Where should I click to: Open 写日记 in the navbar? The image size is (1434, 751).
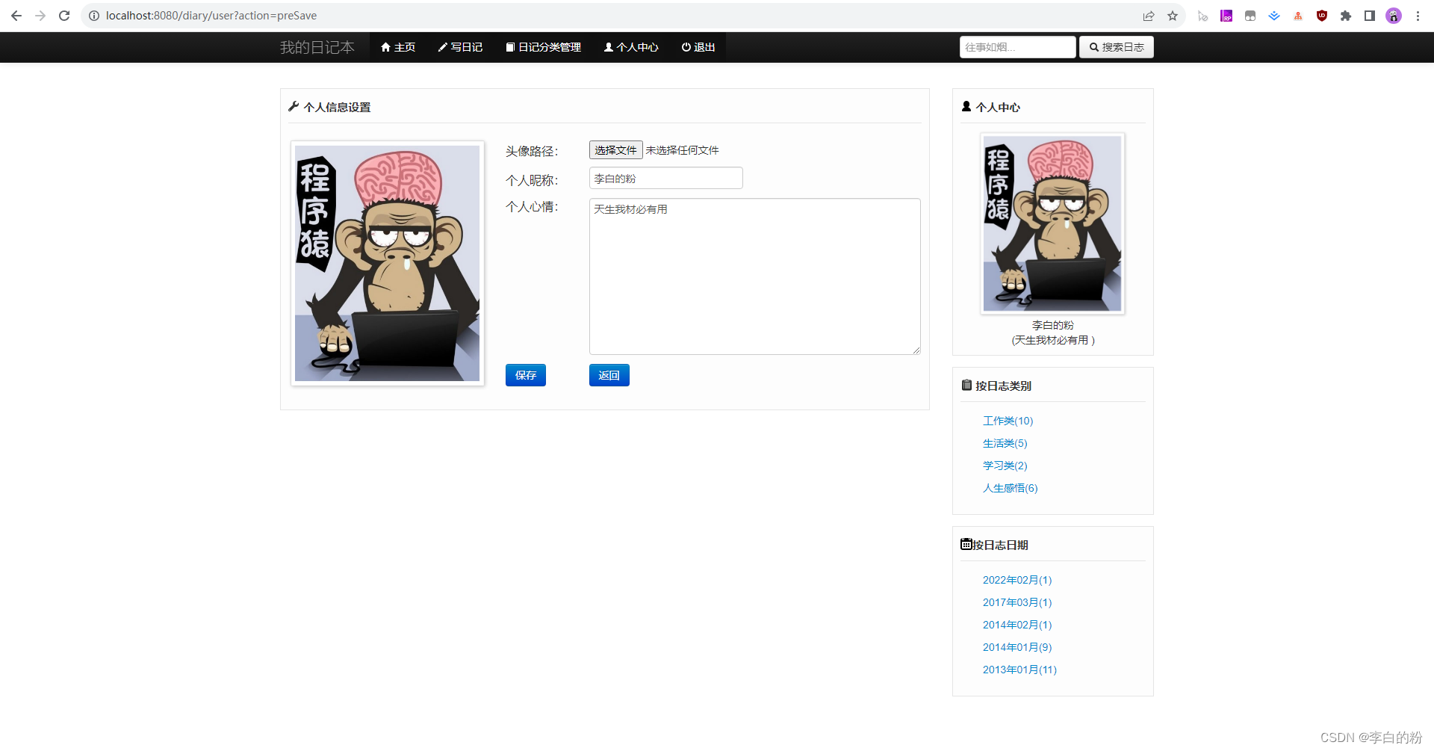coord(460,47)
